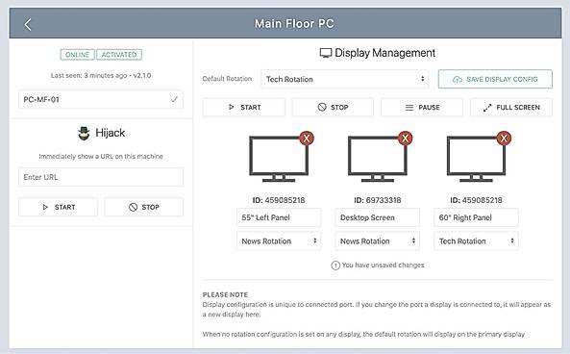Screen dimensions: 570x354
Task: Click Save Display Config button
Action: click(495, 79)
